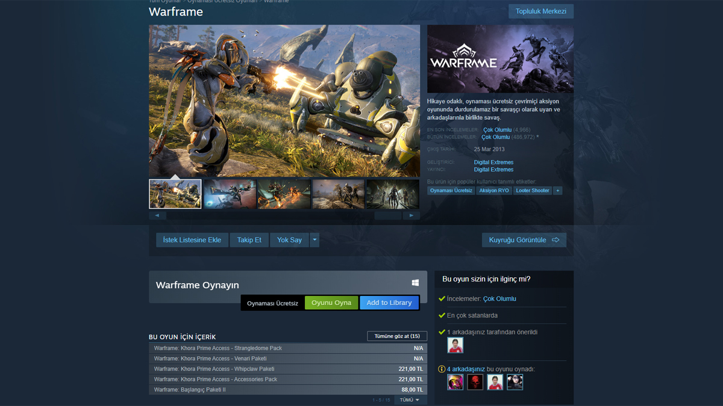The image size is (723, 406).
Task: Expand the TÜMÜ dropdown below DLC list
Action: point(410,400)
